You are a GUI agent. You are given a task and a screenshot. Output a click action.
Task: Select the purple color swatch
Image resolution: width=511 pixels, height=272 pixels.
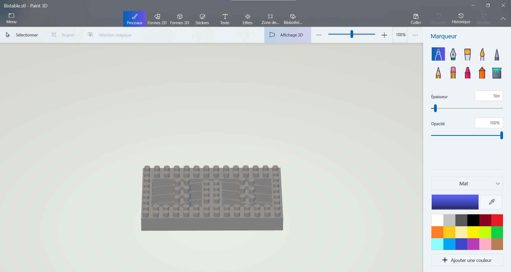[x=473, y=244]
